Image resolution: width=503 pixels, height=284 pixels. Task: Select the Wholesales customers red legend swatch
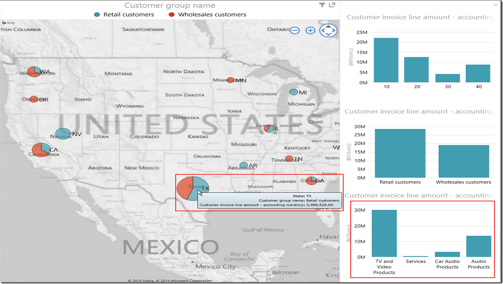pyautogui.click(x=172, y=15)
